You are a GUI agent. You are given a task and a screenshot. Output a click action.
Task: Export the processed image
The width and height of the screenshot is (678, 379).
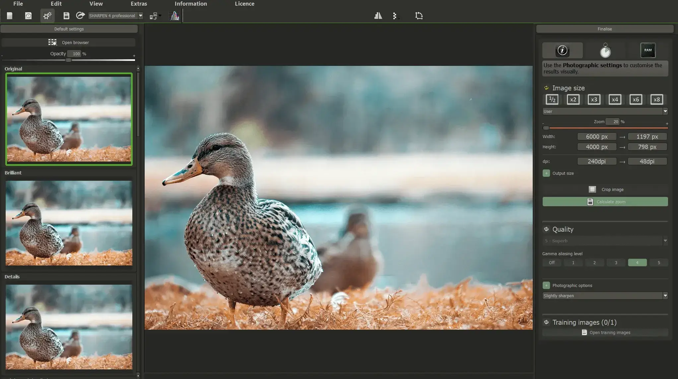[x=80, y=16]
